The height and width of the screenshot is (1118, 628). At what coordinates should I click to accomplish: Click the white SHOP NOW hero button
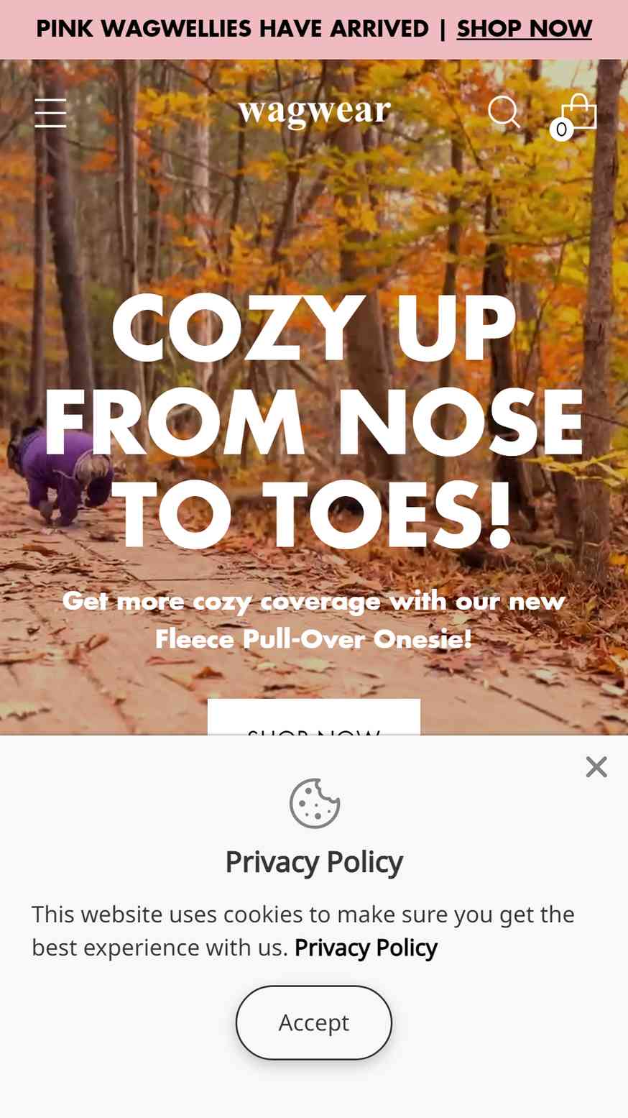pos(314,717)
